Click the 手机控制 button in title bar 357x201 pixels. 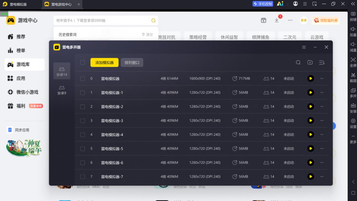point(263,4)
